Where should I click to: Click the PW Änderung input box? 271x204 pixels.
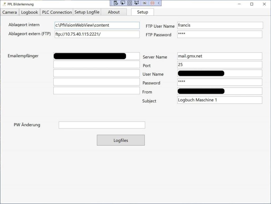(102, 125)
